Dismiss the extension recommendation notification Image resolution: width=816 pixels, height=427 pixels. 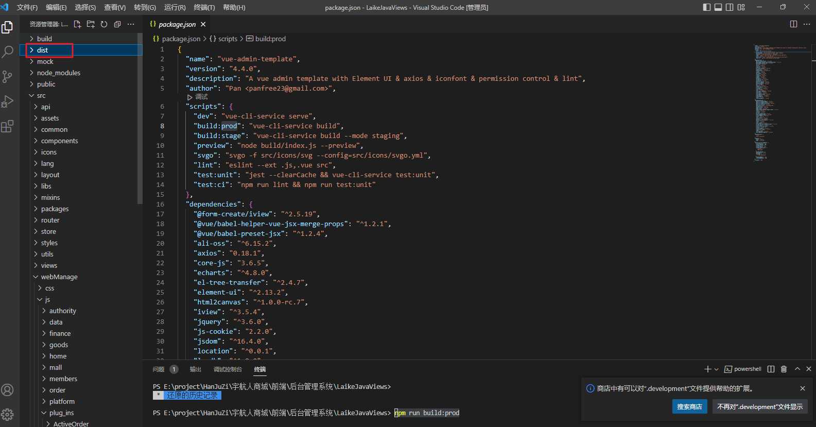tap(803, 388)
